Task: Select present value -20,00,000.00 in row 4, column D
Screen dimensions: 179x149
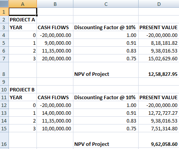Action: coord(159,35)
